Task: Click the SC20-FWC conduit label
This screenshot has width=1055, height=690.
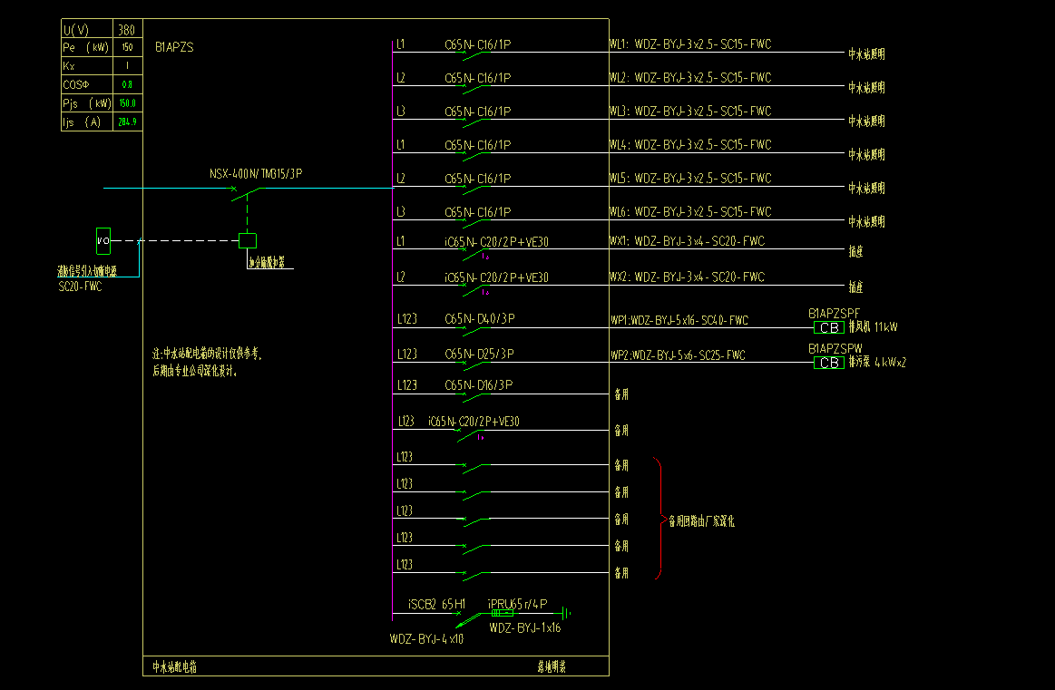Action: 80,287
